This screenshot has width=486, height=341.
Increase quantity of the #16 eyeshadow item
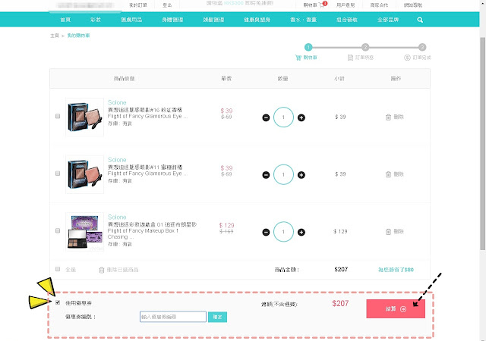[301, 117]
